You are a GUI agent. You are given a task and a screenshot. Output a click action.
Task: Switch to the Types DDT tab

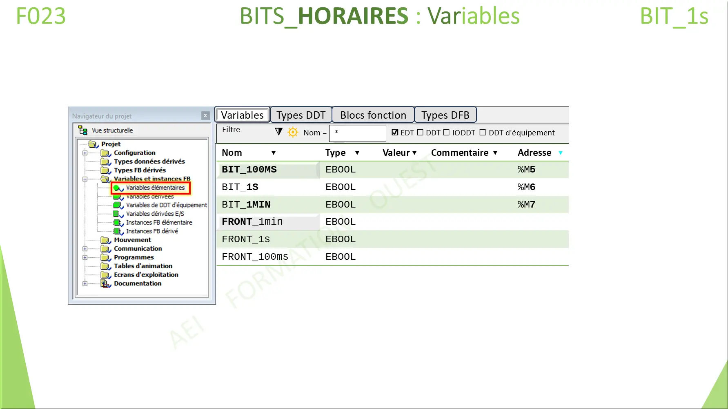pos(301,115)
